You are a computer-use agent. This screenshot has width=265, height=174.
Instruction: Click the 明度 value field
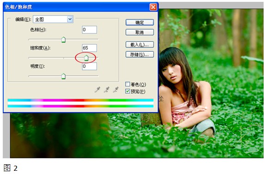coord(89,66)
